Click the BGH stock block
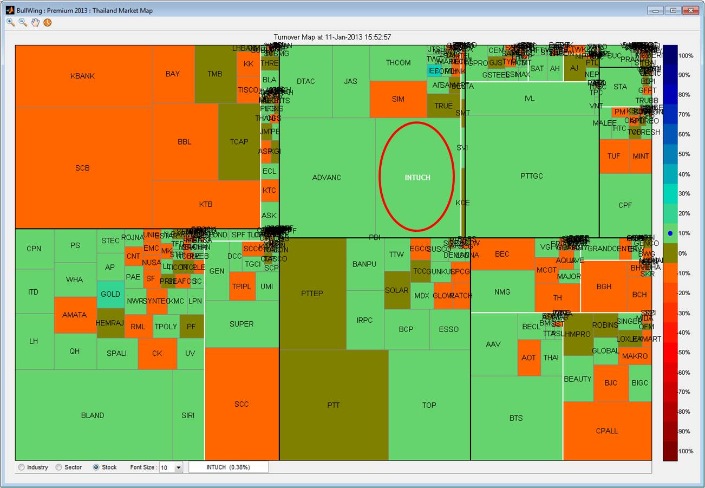 (x=604, y=287)
